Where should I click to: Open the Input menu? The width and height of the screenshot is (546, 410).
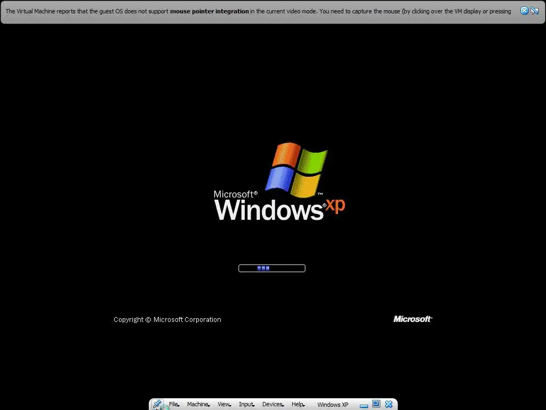(246, 405)
